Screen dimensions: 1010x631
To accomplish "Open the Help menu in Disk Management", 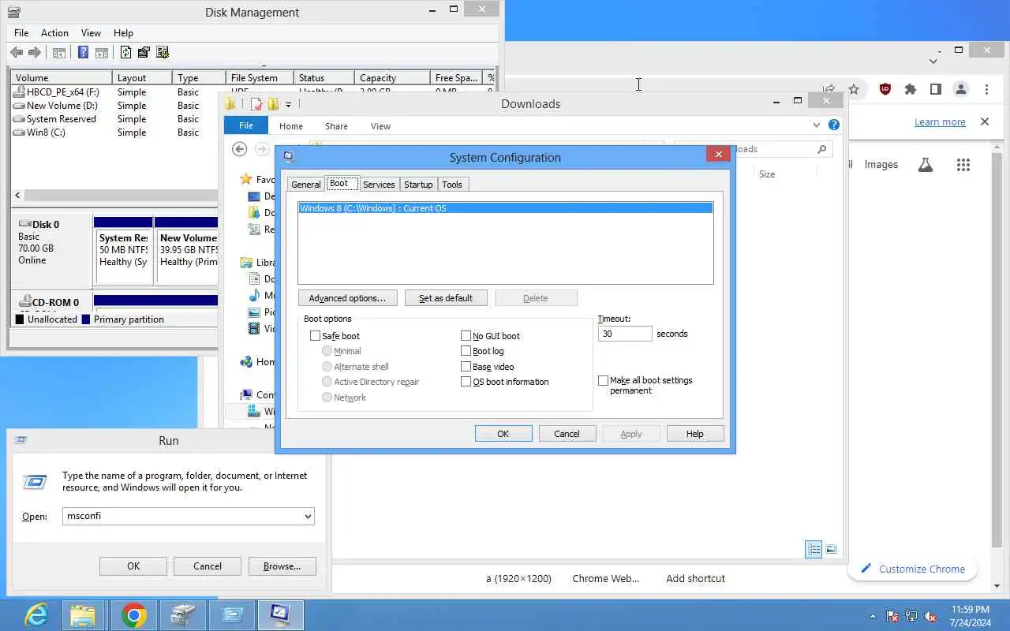I will [x=123, y=33].
